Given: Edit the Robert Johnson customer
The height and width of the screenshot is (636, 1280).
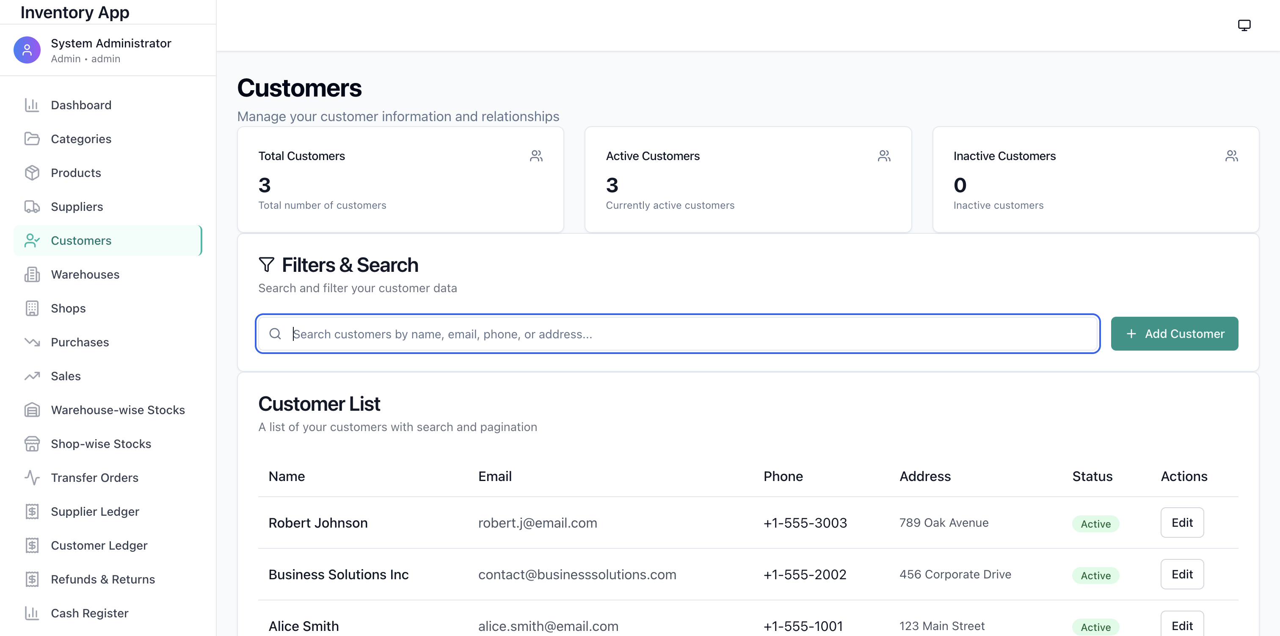Looking at the screenshot, I should (1182, 523).
